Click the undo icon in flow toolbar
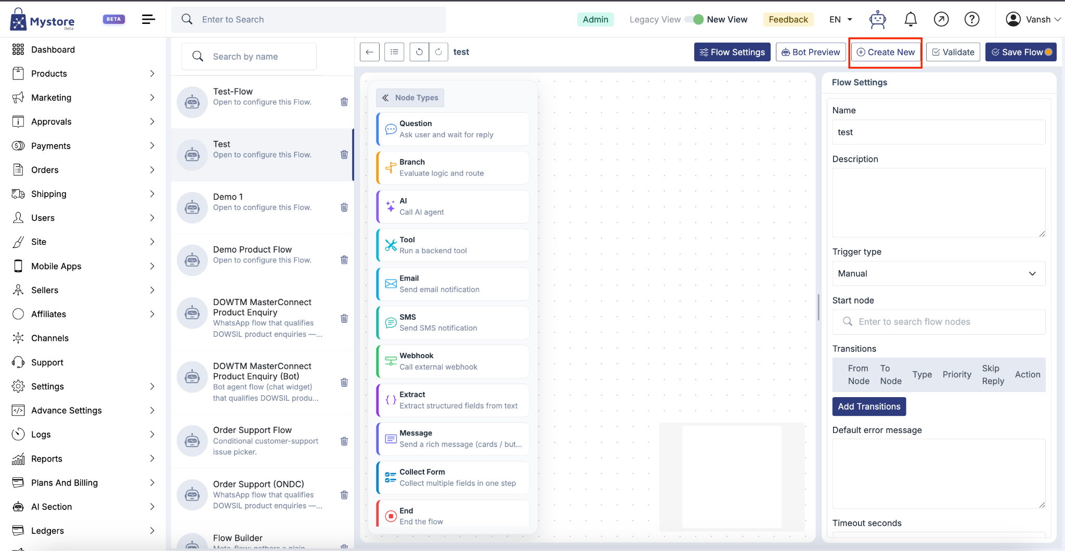1065x551 pixels. pos(419,52)
